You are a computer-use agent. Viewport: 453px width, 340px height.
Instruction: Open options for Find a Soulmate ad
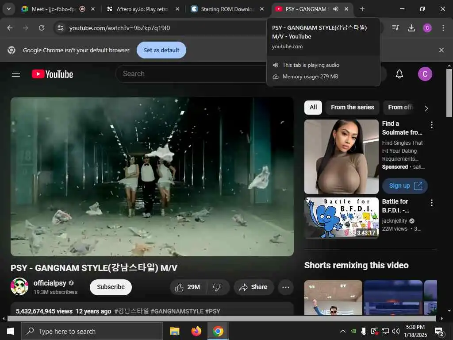point(432,125)
